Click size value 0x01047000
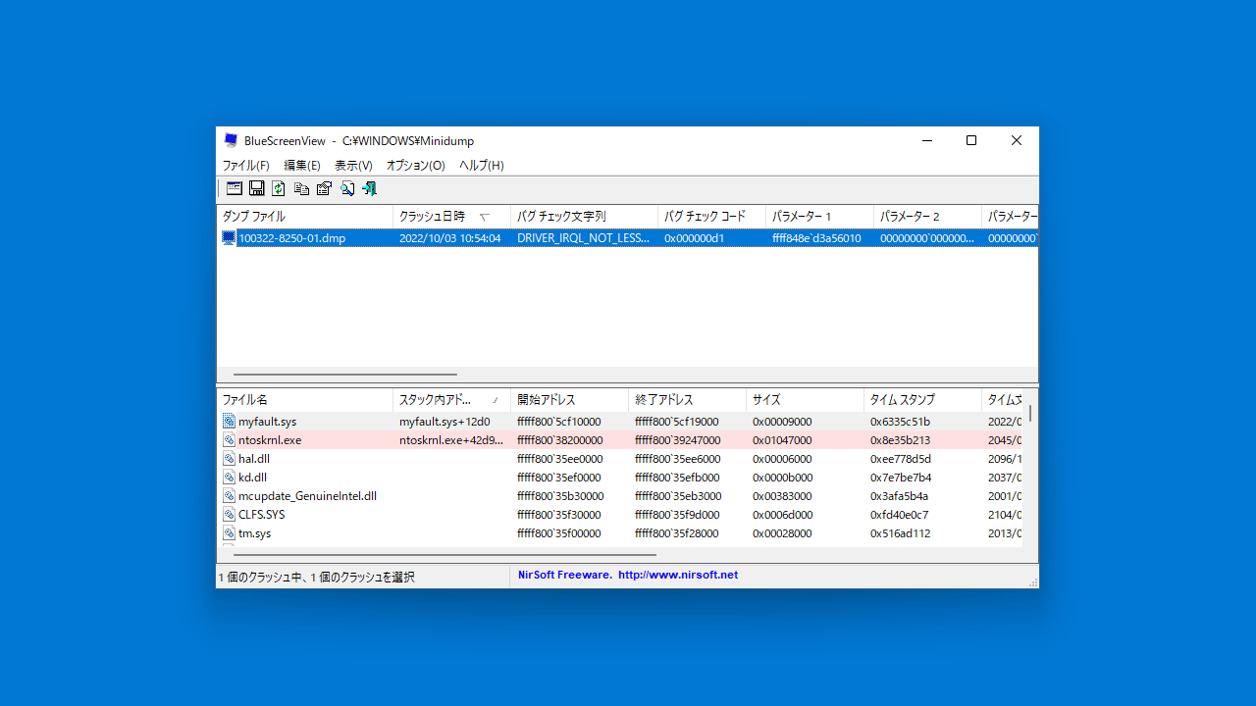The image size is (1256, 706). click(782, 440)
